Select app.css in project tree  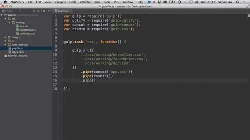(x=24, y=26)
